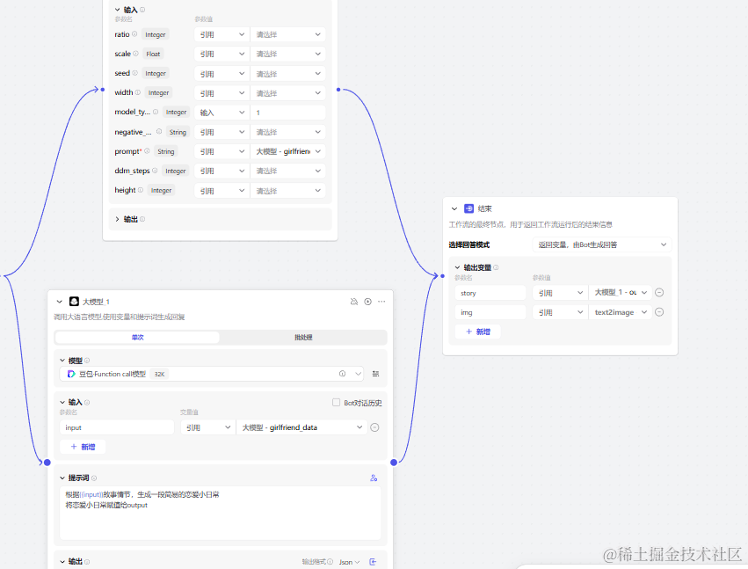Open the 豆包·Function call模型 dropdown

tap(211, 374)
